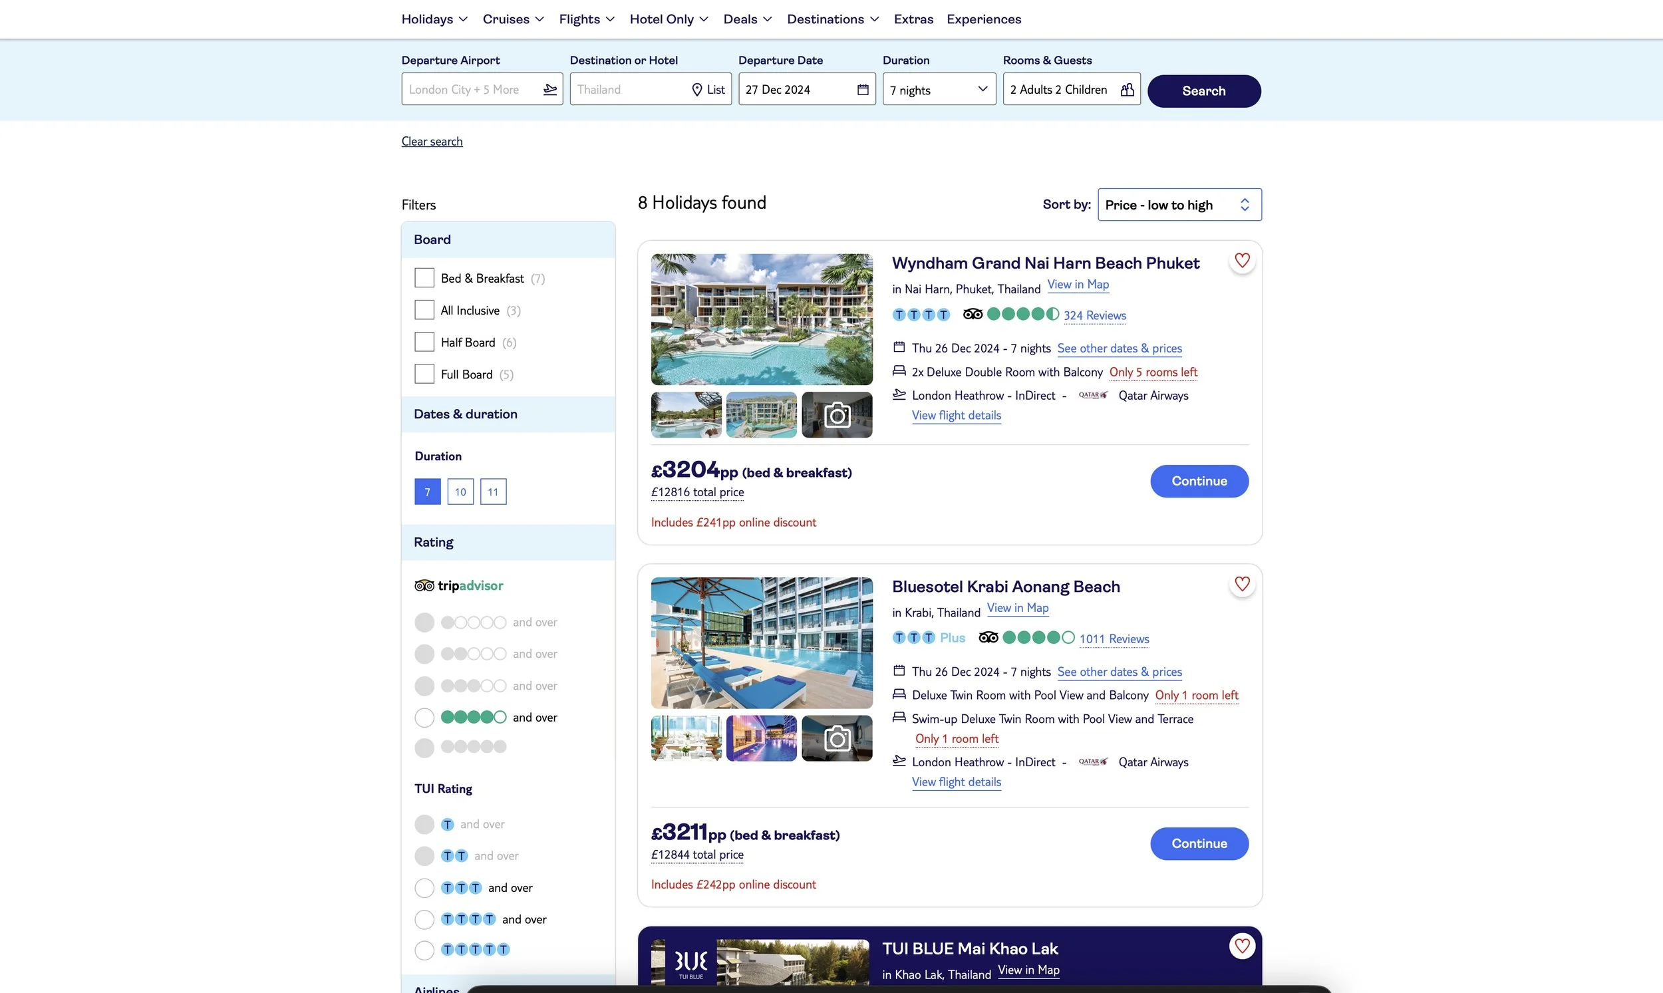Save Bluesotel Krabi with the heart icon
The width and height of the screenshot is (1663, 993).
[x=1242, y=584]
